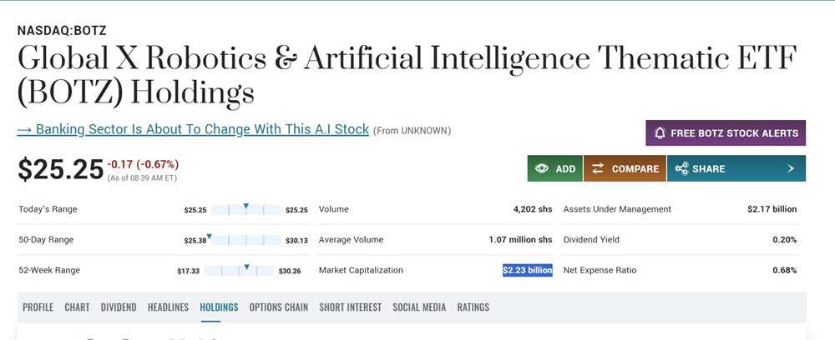Image resolution: width=835 pixels, height=340 pixels.
Task: Click the bell icon for stock alerts
Action: click(x=660, y=133)
